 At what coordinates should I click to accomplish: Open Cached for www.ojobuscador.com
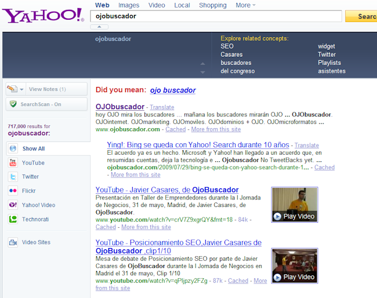coord(176,129)
